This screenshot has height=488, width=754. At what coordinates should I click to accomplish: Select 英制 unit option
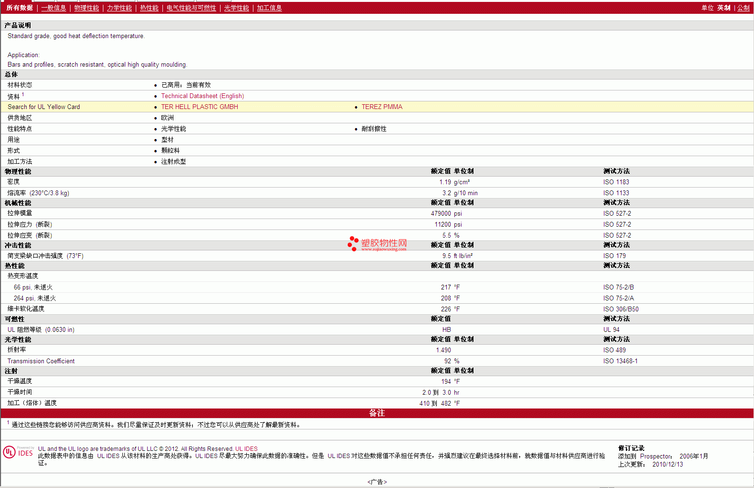tap(724, 8)
